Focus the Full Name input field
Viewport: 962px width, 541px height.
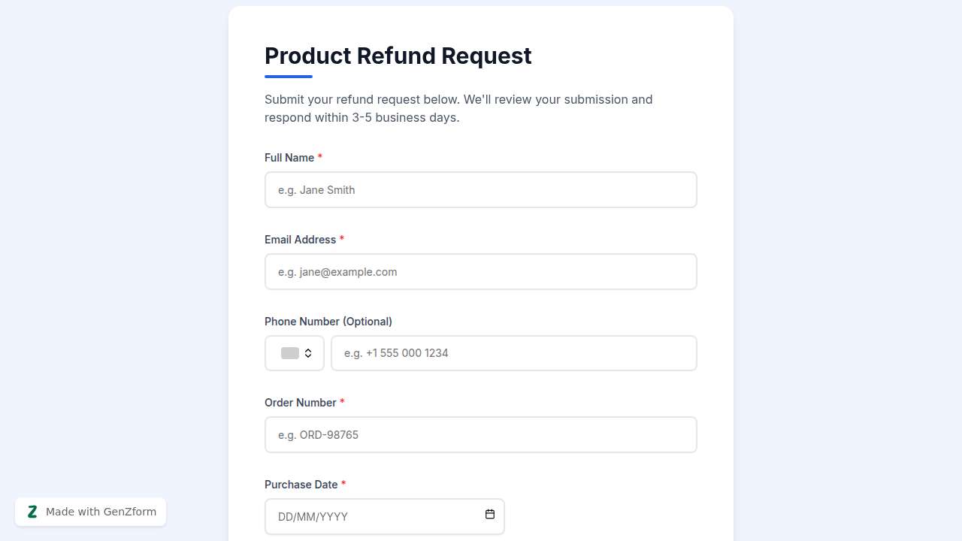(x=480, y=190)
